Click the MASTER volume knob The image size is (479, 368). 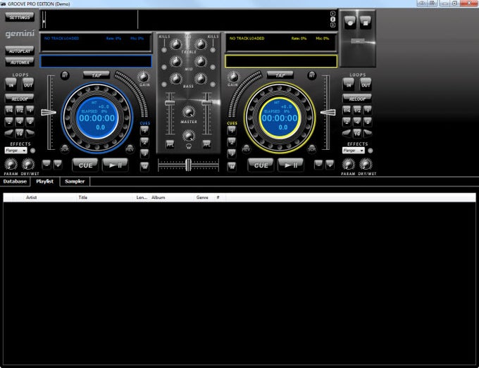(189, 112)
